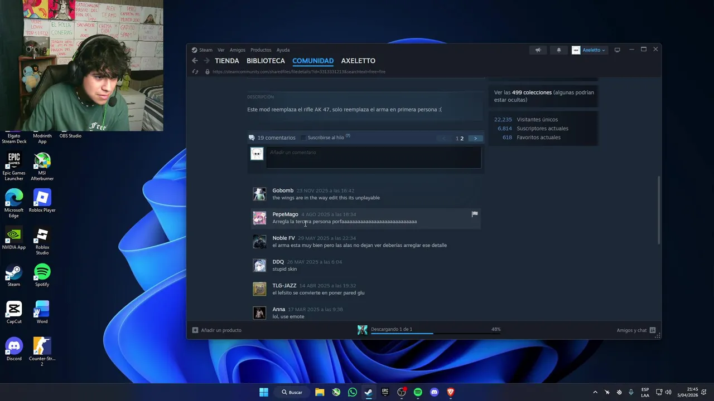Click the previous comments page arrow
Viewport: 714px width, 401px height.
click(x=444, y=138)
